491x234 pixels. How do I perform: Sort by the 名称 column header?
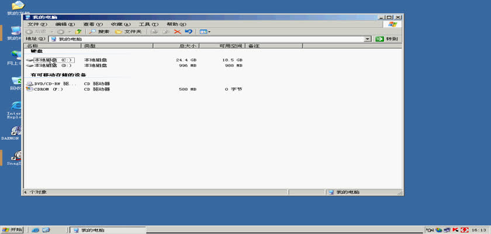click(x=53, y=46)
